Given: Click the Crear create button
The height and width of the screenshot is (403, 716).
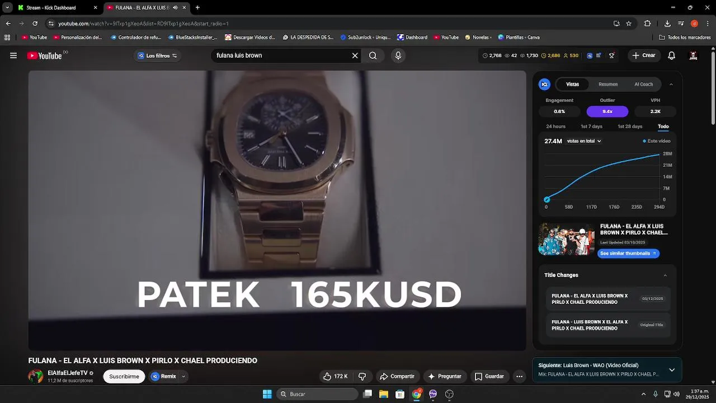Looking at the screenshot, I should point(644,55).
